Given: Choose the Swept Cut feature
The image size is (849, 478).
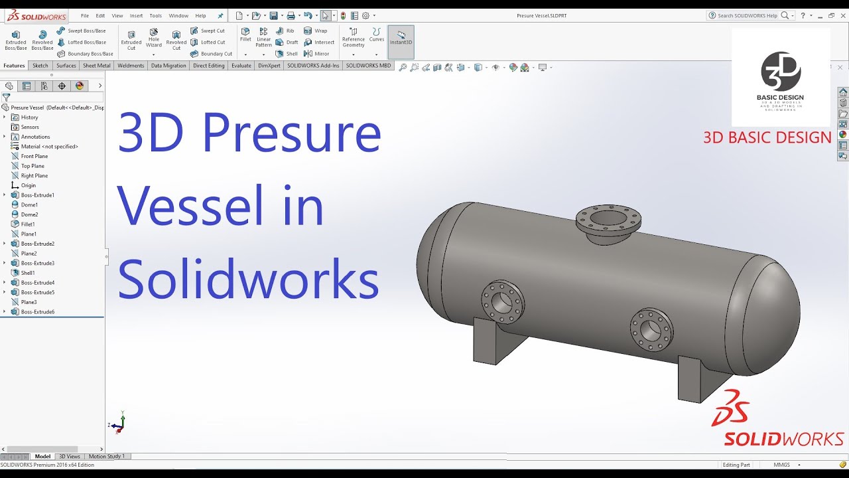Looking at the screenshot, I should tap(208, 31).
